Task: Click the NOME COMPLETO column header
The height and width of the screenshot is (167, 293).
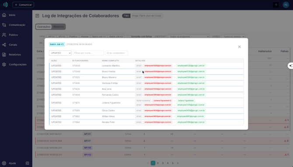Action: [111, 61]
